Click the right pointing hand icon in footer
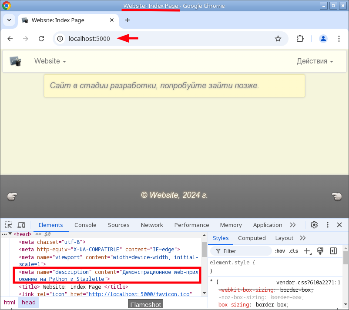Screen dimensions: 349x310 [337, 196]
